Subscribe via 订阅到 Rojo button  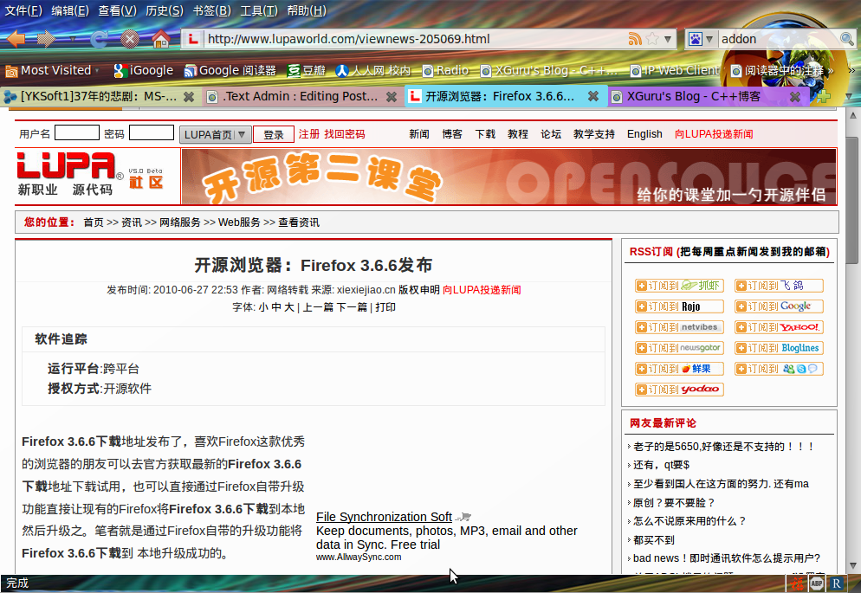680,306
